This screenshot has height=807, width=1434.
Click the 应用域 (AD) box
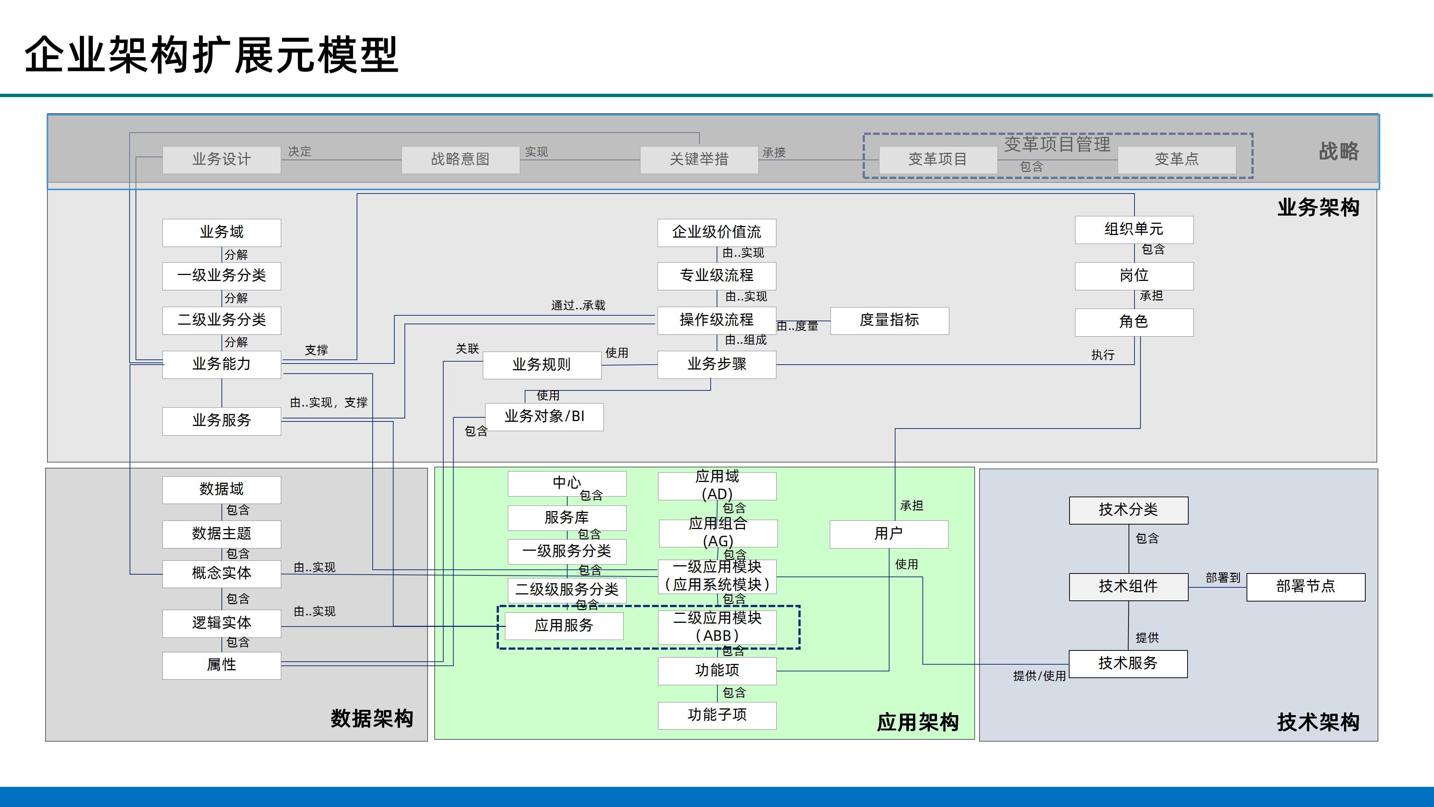[x=717, y=486]
